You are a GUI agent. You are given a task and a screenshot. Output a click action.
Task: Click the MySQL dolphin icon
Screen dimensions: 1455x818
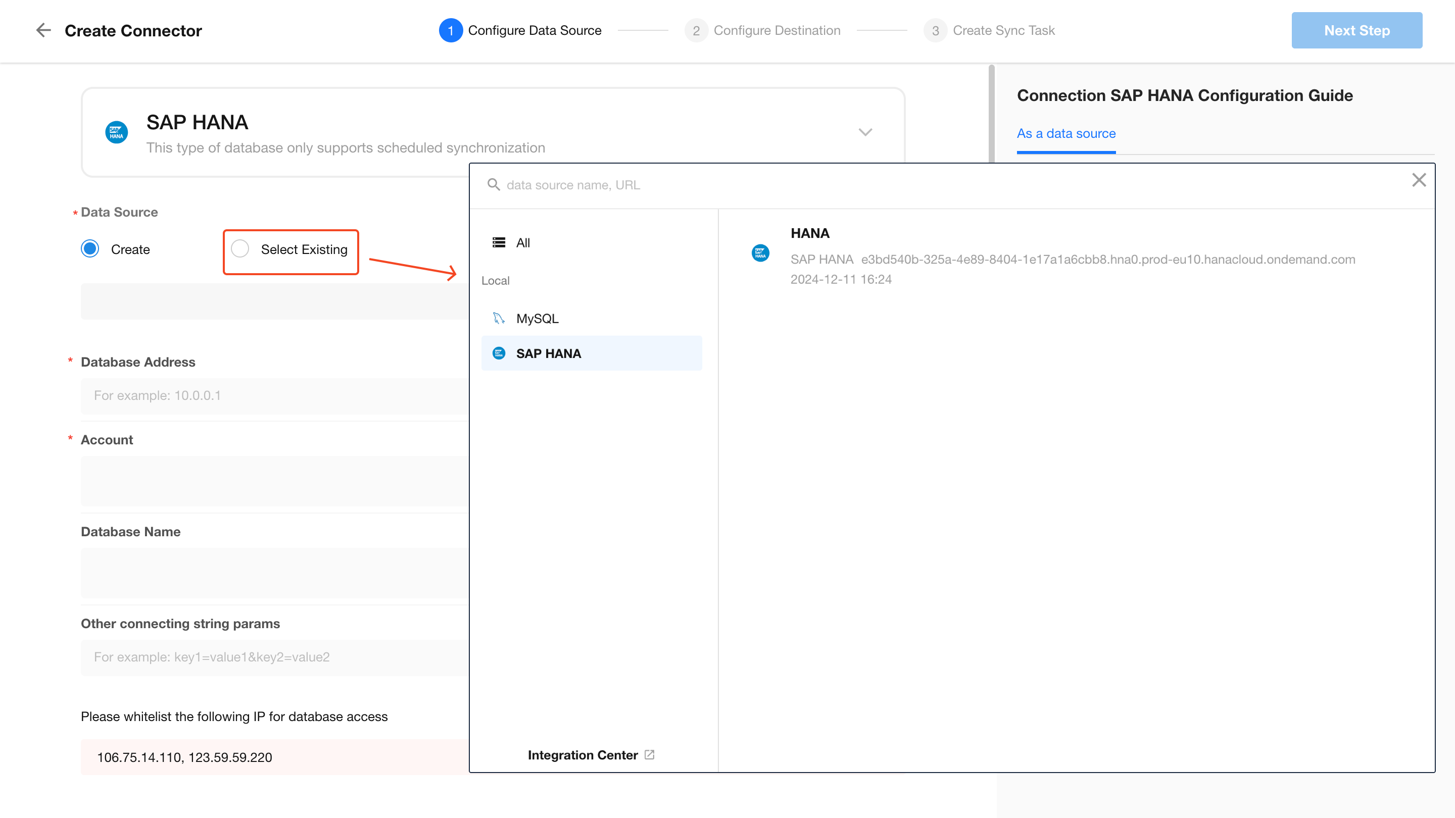(x=498, y=319)
